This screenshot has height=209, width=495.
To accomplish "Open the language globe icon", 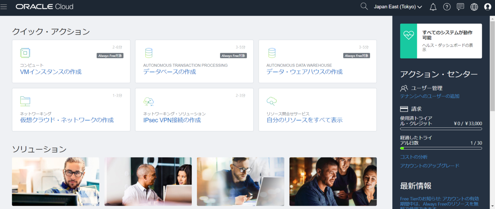I will [474, 7].
